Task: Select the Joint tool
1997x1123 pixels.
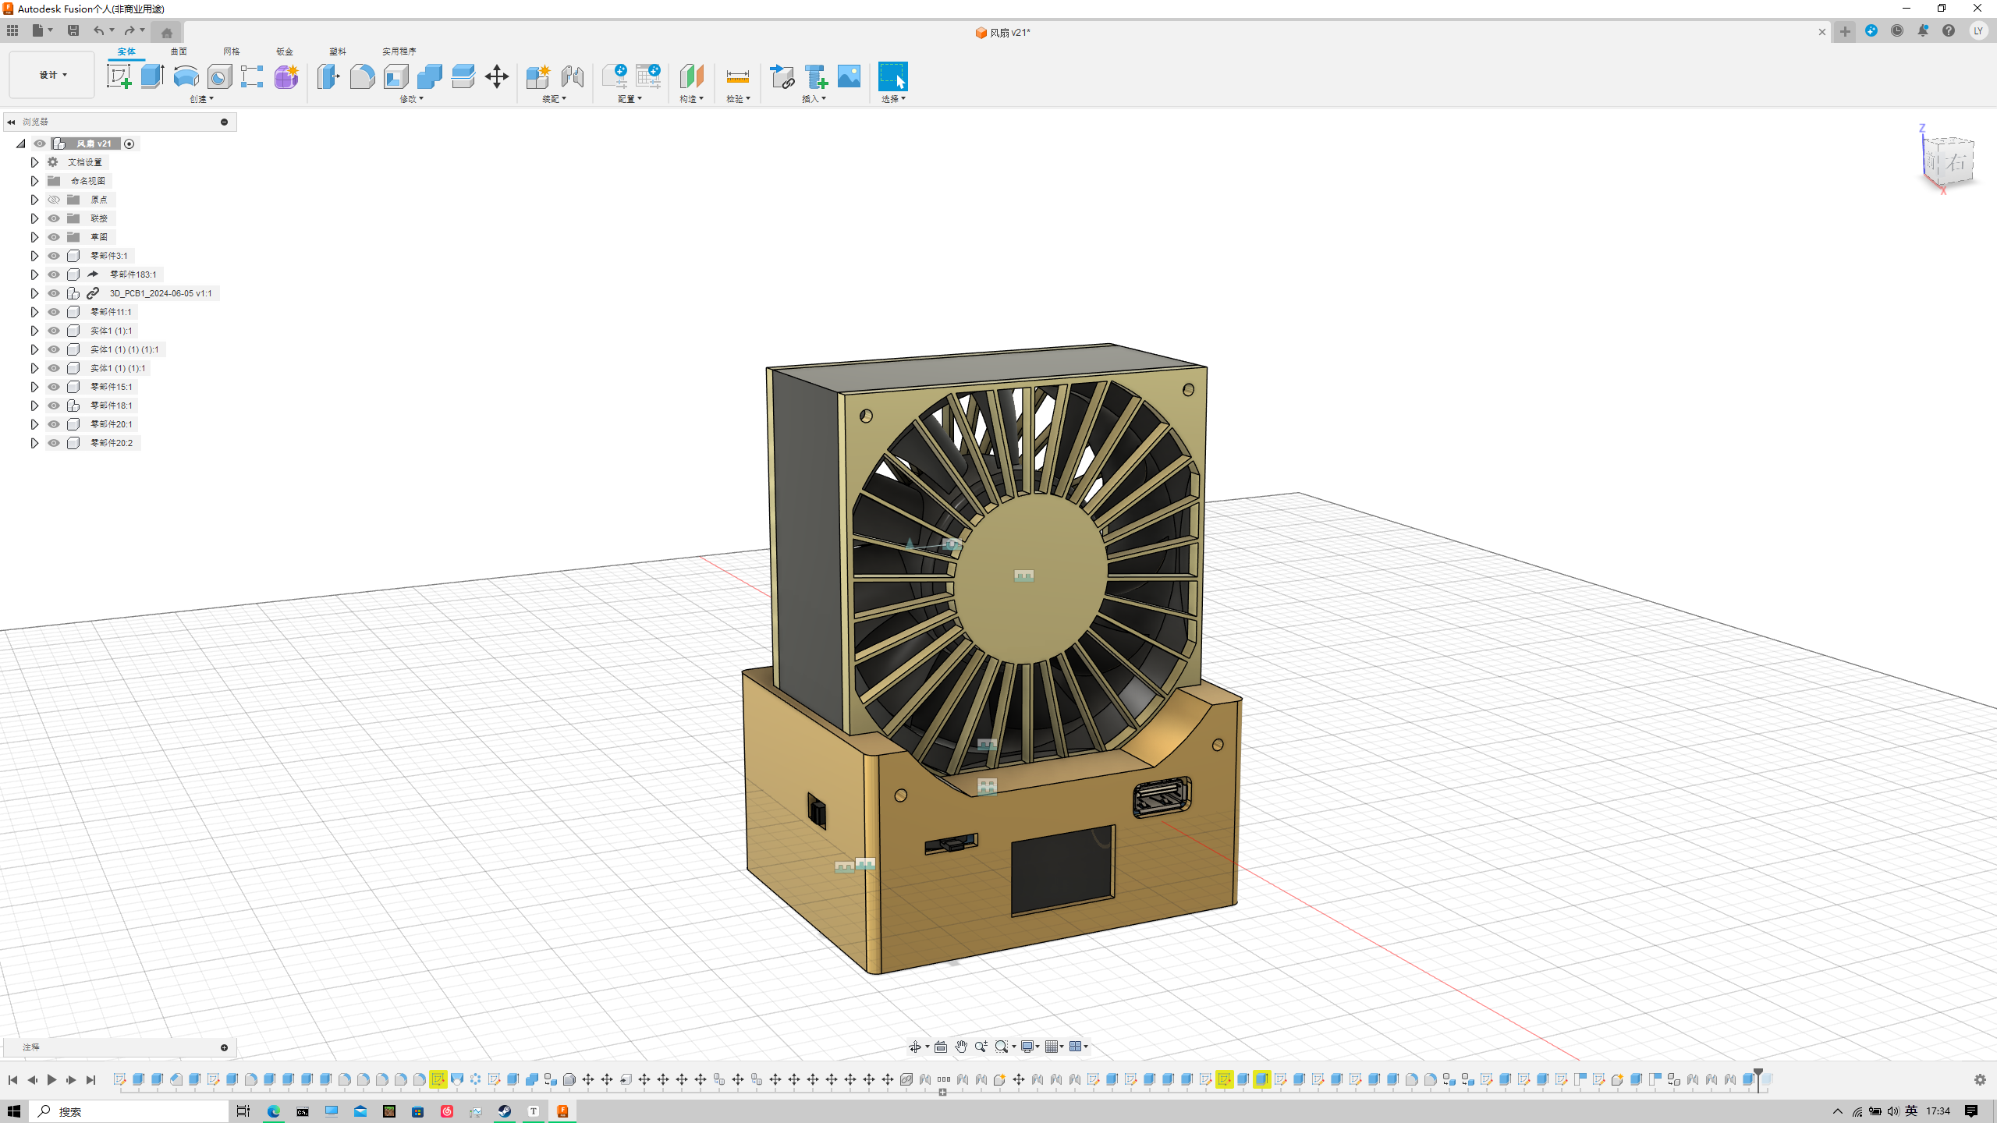Action: click(x=573, y=76)
